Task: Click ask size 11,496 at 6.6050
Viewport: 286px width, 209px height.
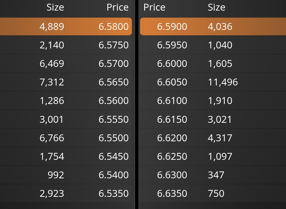Action: click(223, 82)
